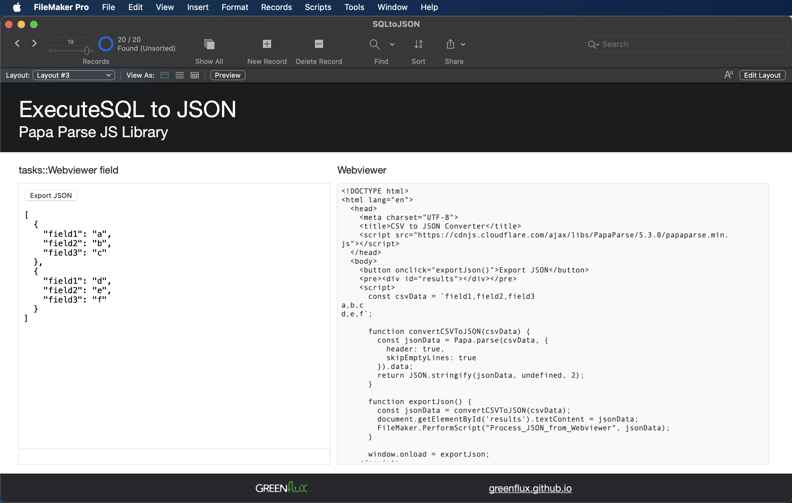This screenshot has width=792, height=503.
Task: Switch to List view
Action: tap(180, 75)
